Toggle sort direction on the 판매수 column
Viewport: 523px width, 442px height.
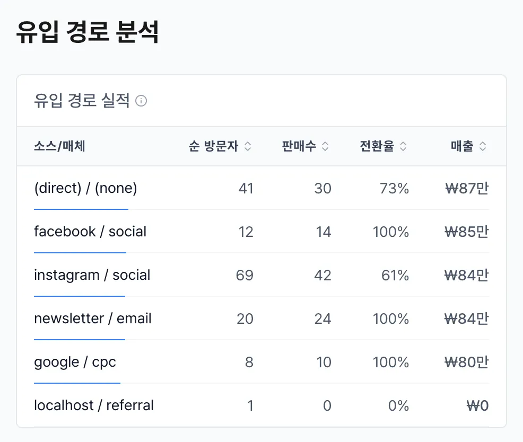point(326,146)
